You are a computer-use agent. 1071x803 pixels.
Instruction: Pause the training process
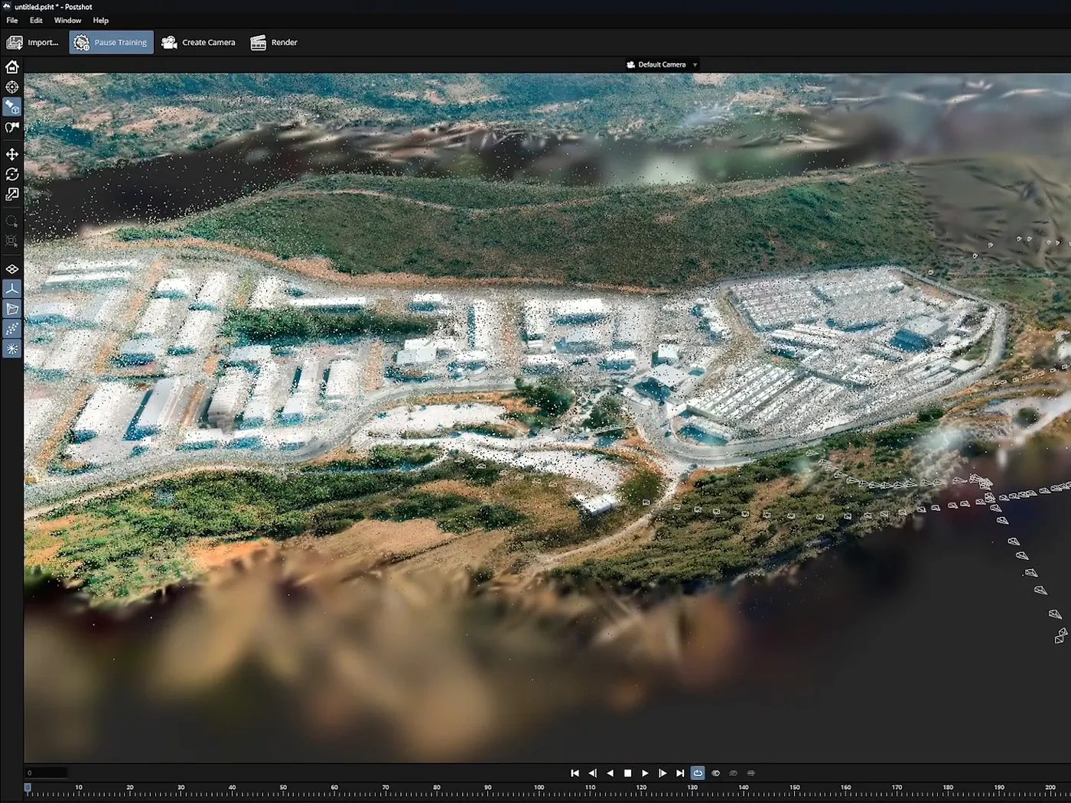(x=111, y=43)
